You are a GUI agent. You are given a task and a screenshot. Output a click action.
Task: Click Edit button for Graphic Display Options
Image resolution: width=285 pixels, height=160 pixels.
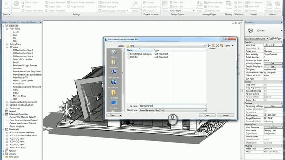click(273, 66)
